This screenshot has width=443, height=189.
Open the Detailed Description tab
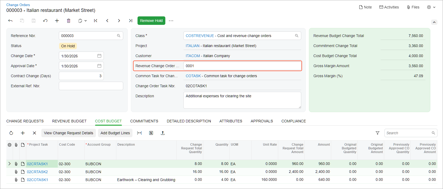tap(189, 121)
